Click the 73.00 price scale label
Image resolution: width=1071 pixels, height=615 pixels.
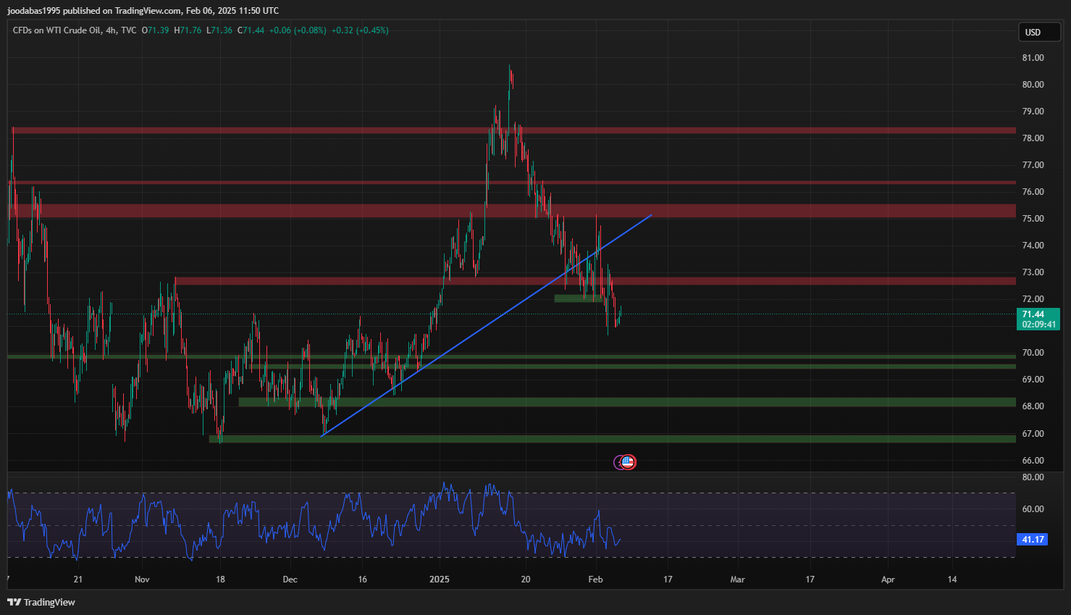1033,272
